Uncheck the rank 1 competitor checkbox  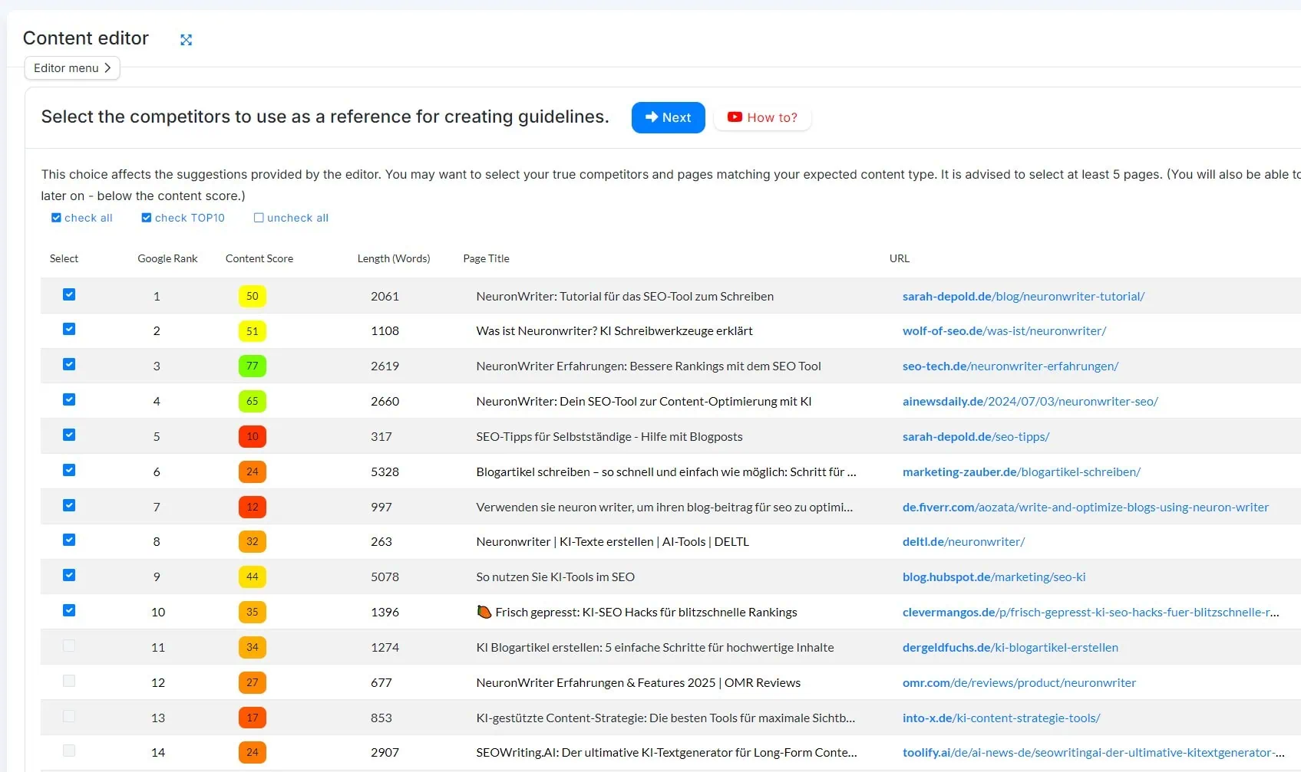pyautogui.click(x=69, y=294)
